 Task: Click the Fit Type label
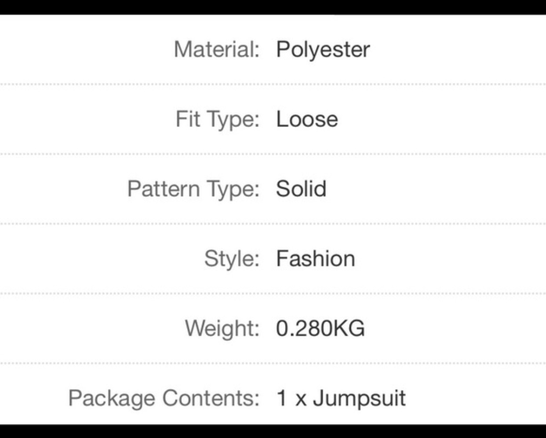coord(218,119)
